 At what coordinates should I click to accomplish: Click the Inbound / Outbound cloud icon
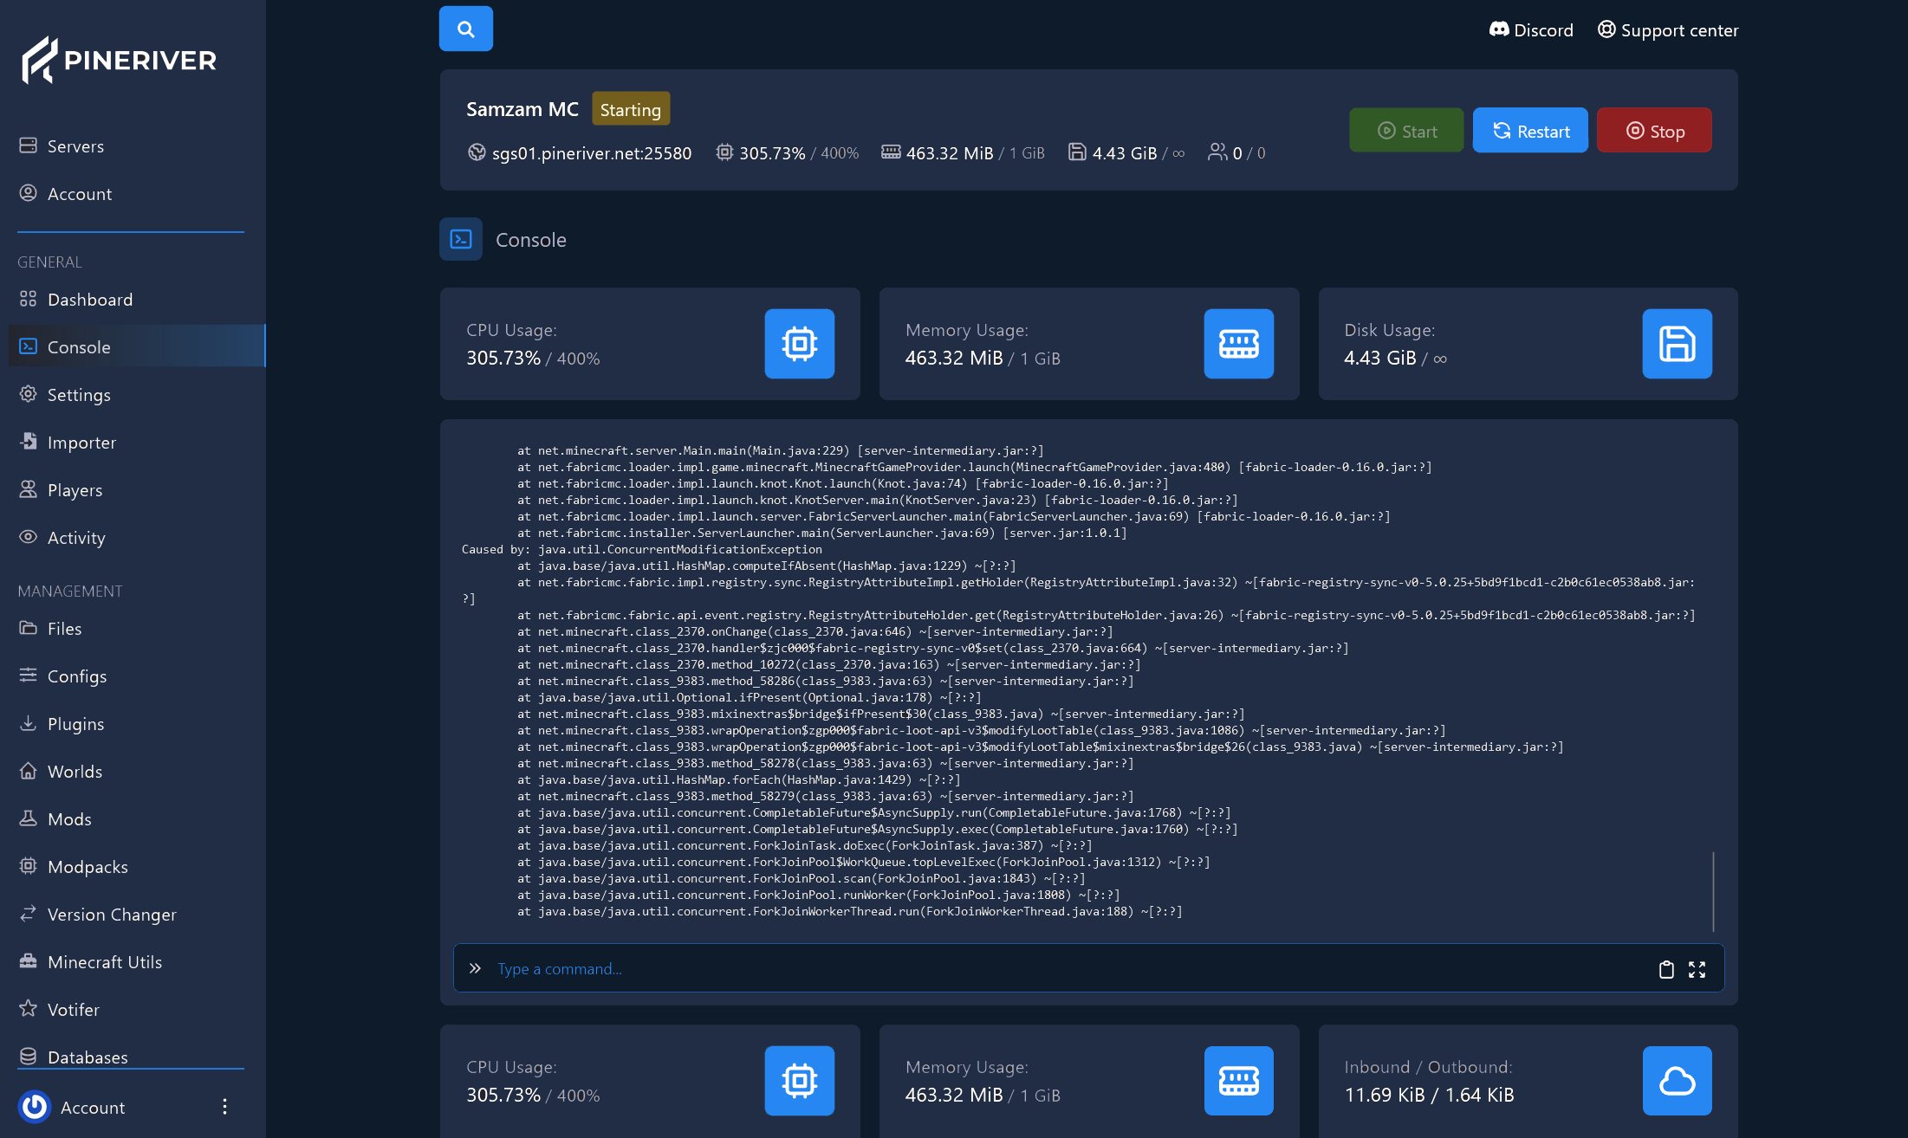click(1677, 1081)
